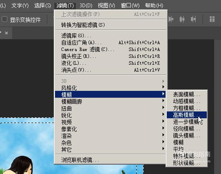Open 液化(L)... filter
This screenshot has height=174, width=221.
pyautogui.click(x=110, y=63)
